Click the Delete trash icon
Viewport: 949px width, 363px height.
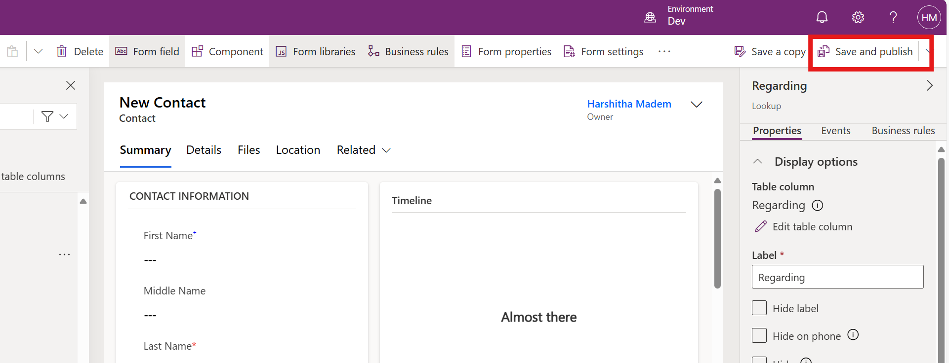click(62, 51)
